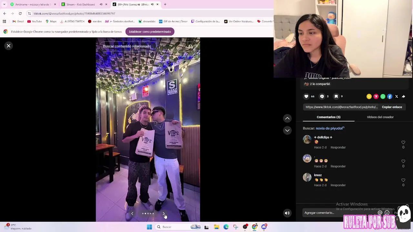
Task: Share to X (Twitter)
Action: point(397,97)
